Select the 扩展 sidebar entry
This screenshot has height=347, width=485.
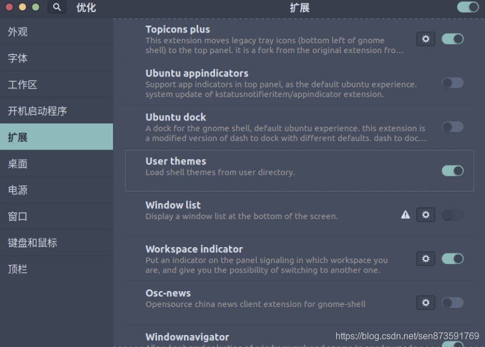tap(56, 137)
